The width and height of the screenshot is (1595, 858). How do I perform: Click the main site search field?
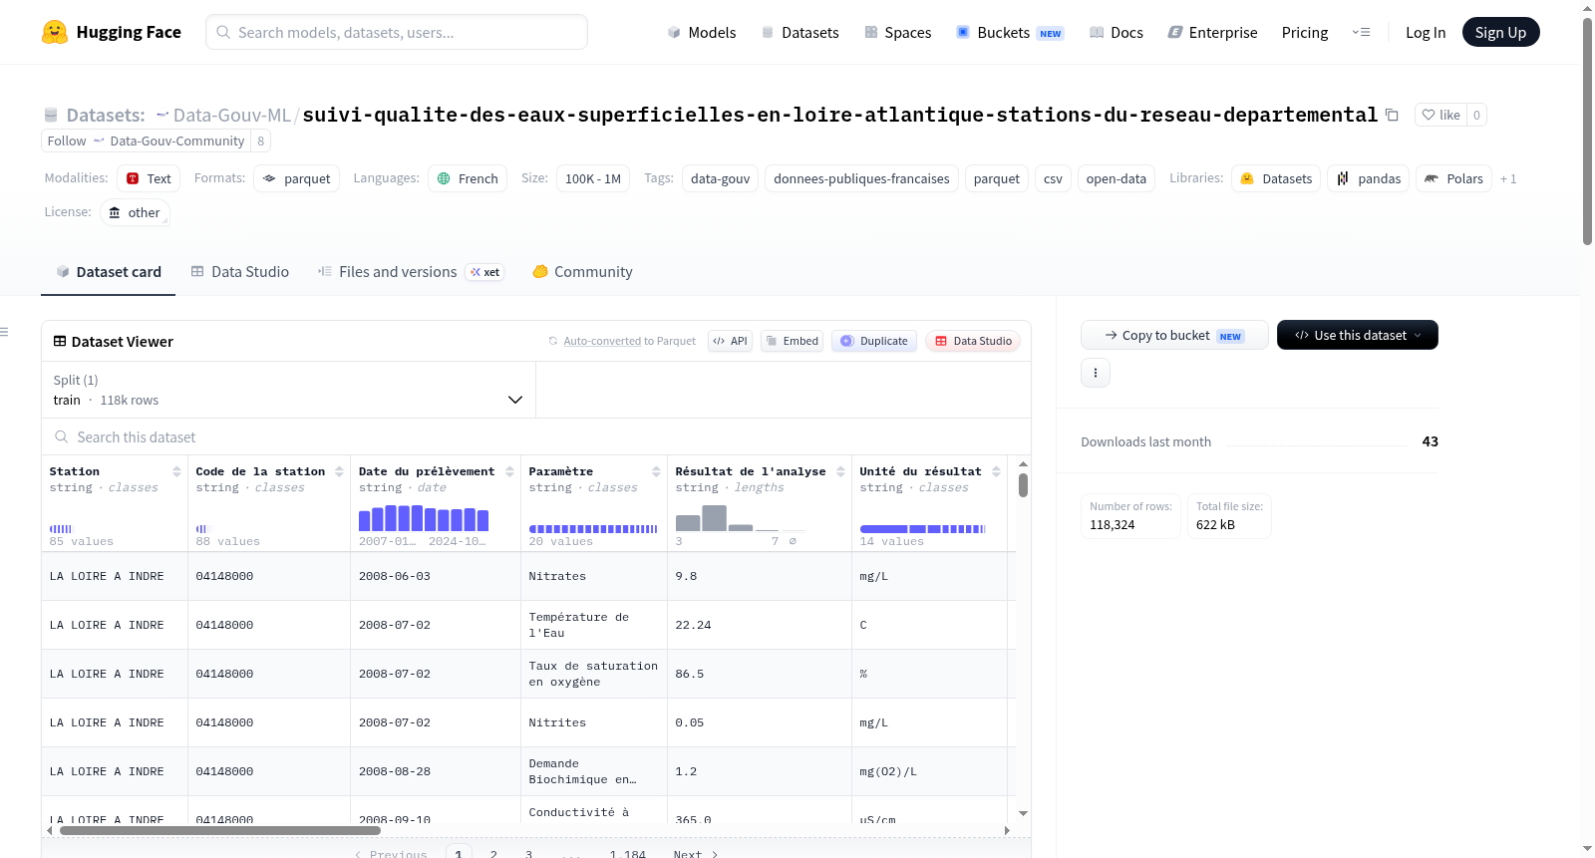pos(397,32)
